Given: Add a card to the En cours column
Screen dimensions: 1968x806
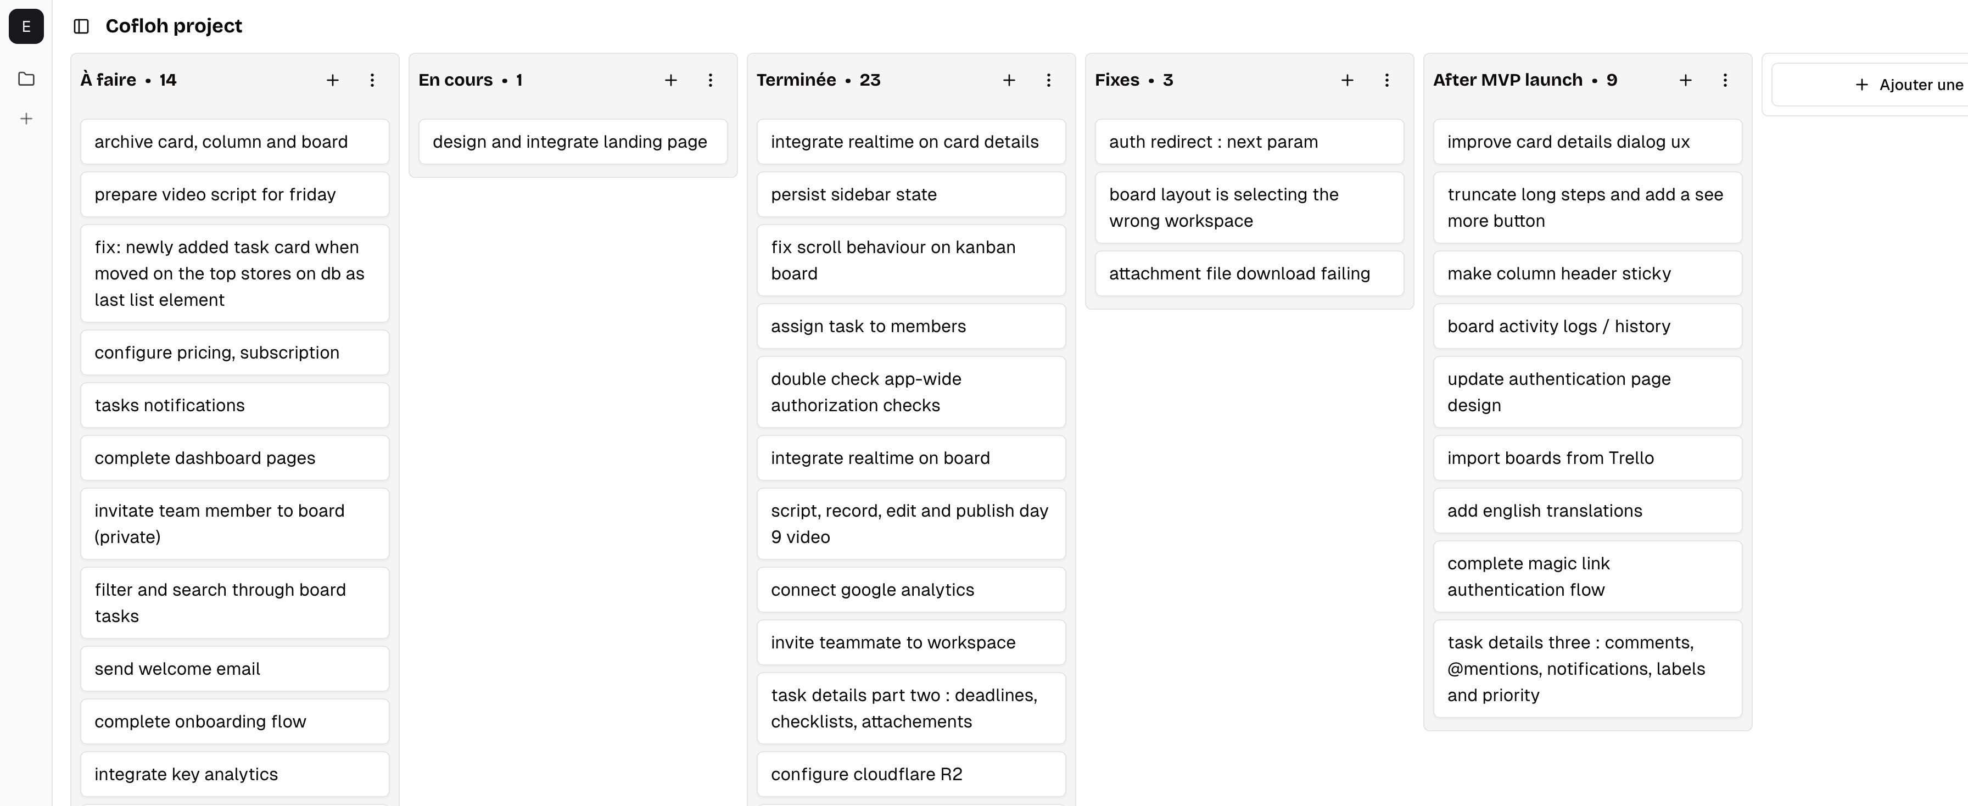Looking at the screenshot, I should [x=671, y=80].
